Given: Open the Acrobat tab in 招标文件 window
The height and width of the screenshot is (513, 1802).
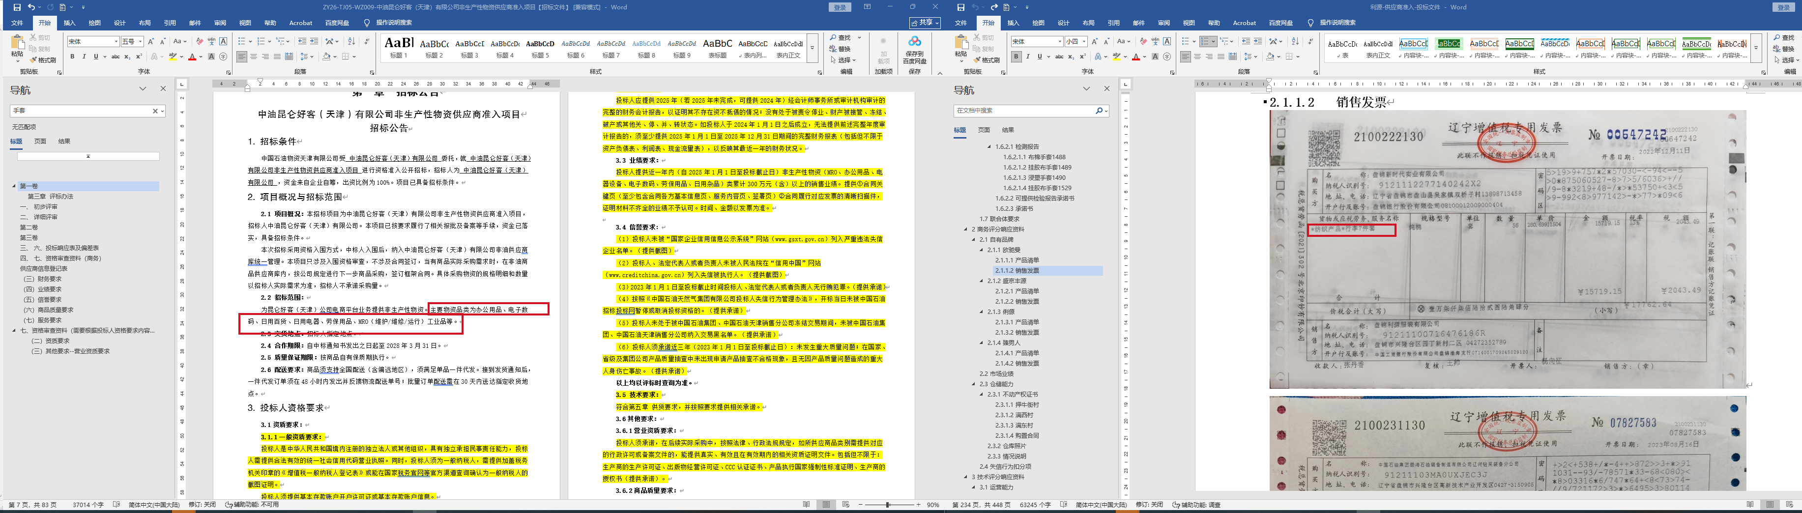Looking at the screenshot, I should coord(301,23).
